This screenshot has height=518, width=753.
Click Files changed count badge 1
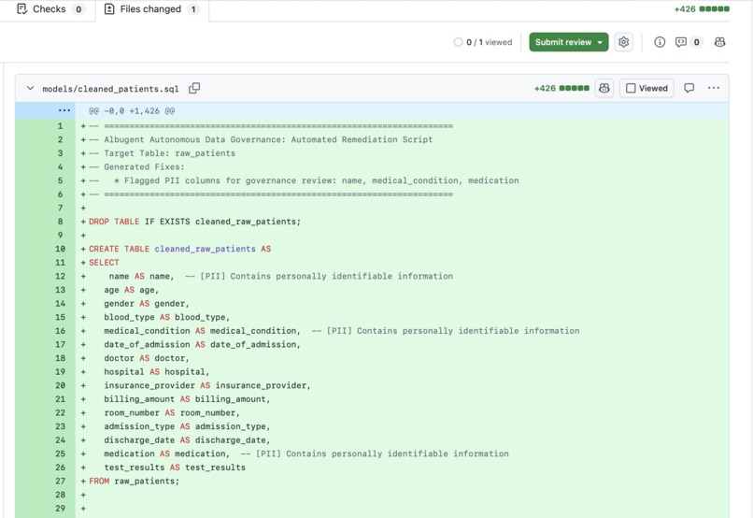[193, 9]
